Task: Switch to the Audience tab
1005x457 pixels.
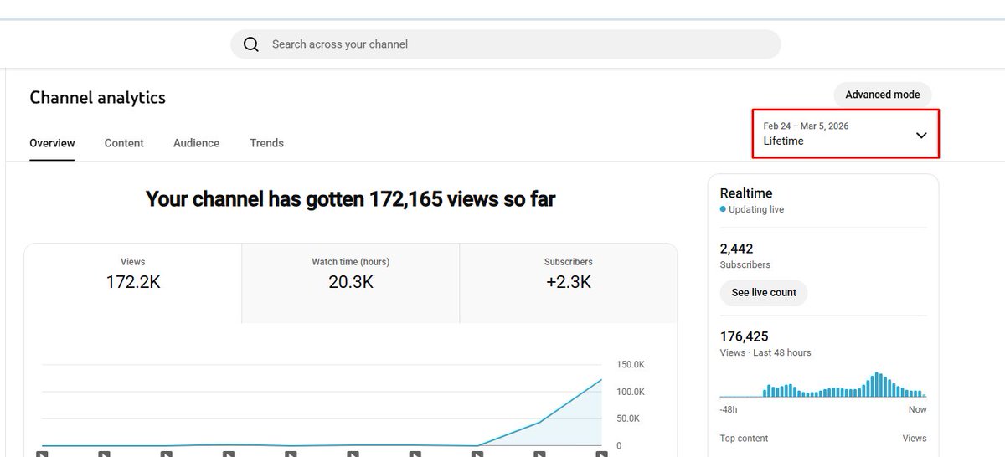Action: [196, 143]
